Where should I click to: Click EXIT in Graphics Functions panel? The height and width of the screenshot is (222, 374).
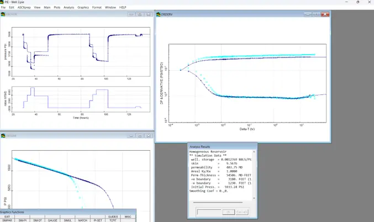pos(7,217)
